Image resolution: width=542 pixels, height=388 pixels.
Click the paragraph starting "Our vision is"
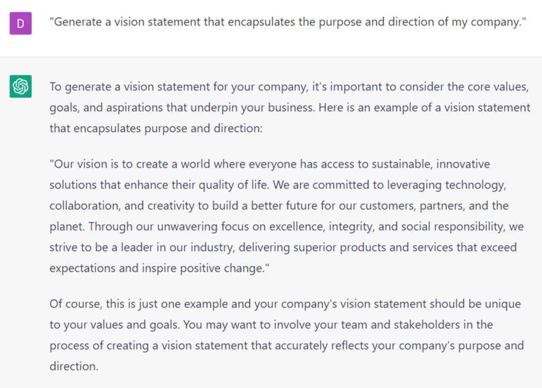[286, 216]
